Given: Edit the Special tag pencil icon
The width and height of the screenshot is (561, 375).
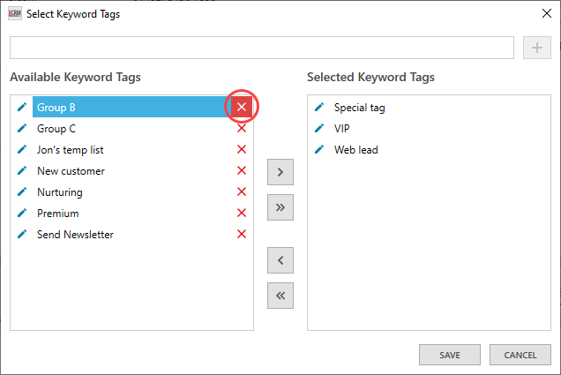Looking at the screenshot, I should click(319, 108).
